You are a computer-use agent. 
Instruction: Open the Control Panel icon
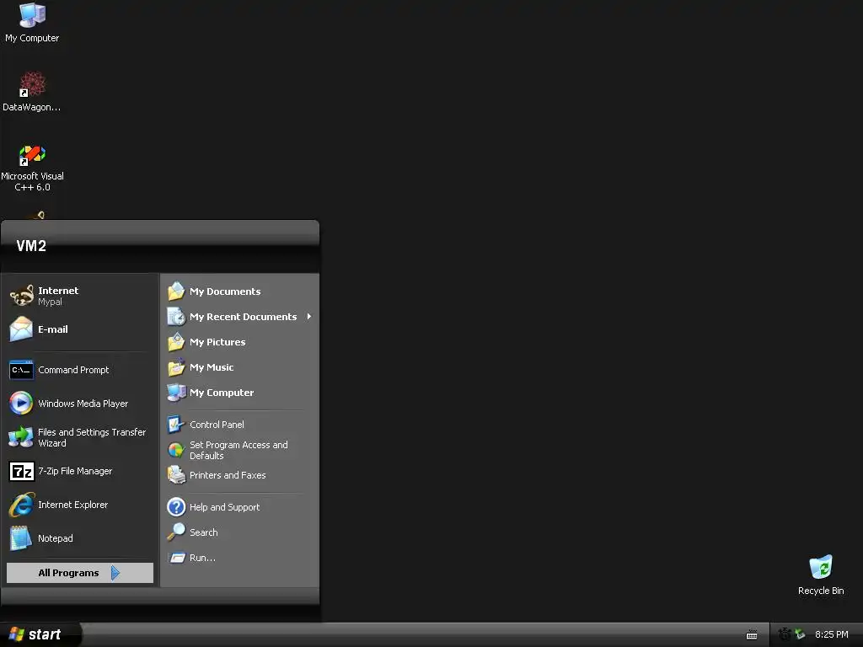[176, 425]
